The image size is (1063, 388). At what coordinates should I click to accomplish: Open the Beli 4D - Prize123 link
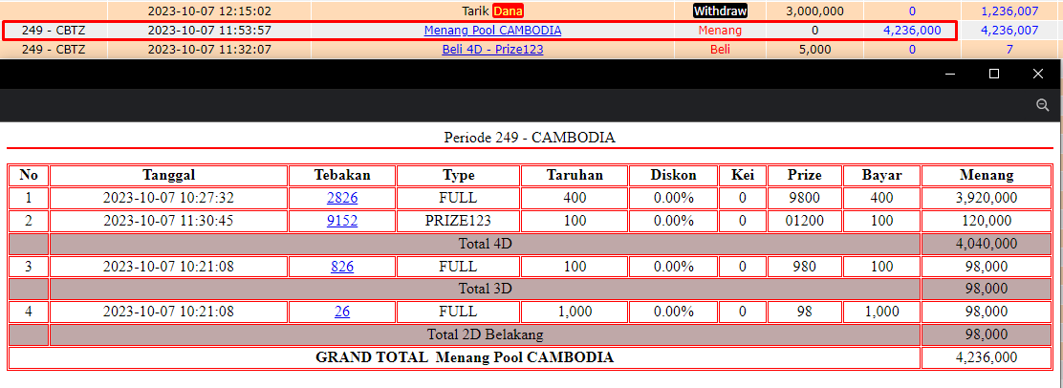tap(493, 50)
